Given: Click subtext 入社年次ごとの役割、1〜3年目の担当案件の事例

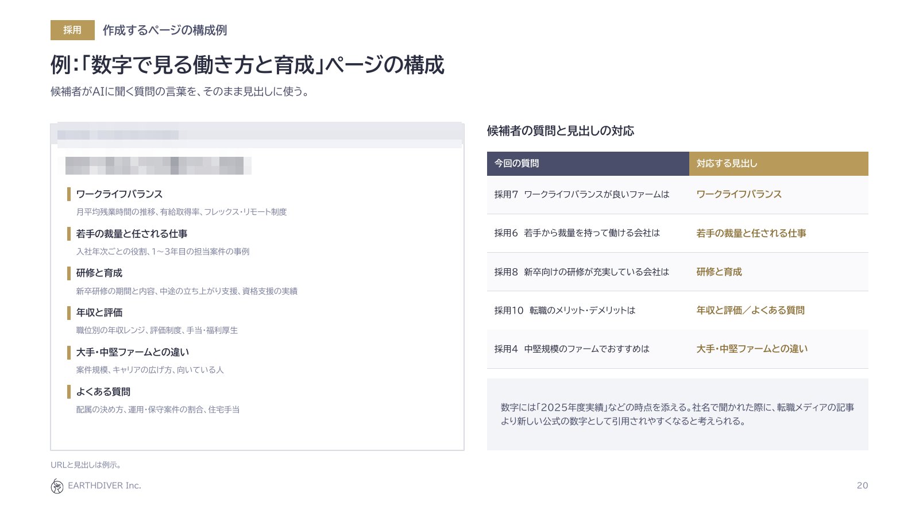Looking at the screenshot, I should (x=163, y=252).
